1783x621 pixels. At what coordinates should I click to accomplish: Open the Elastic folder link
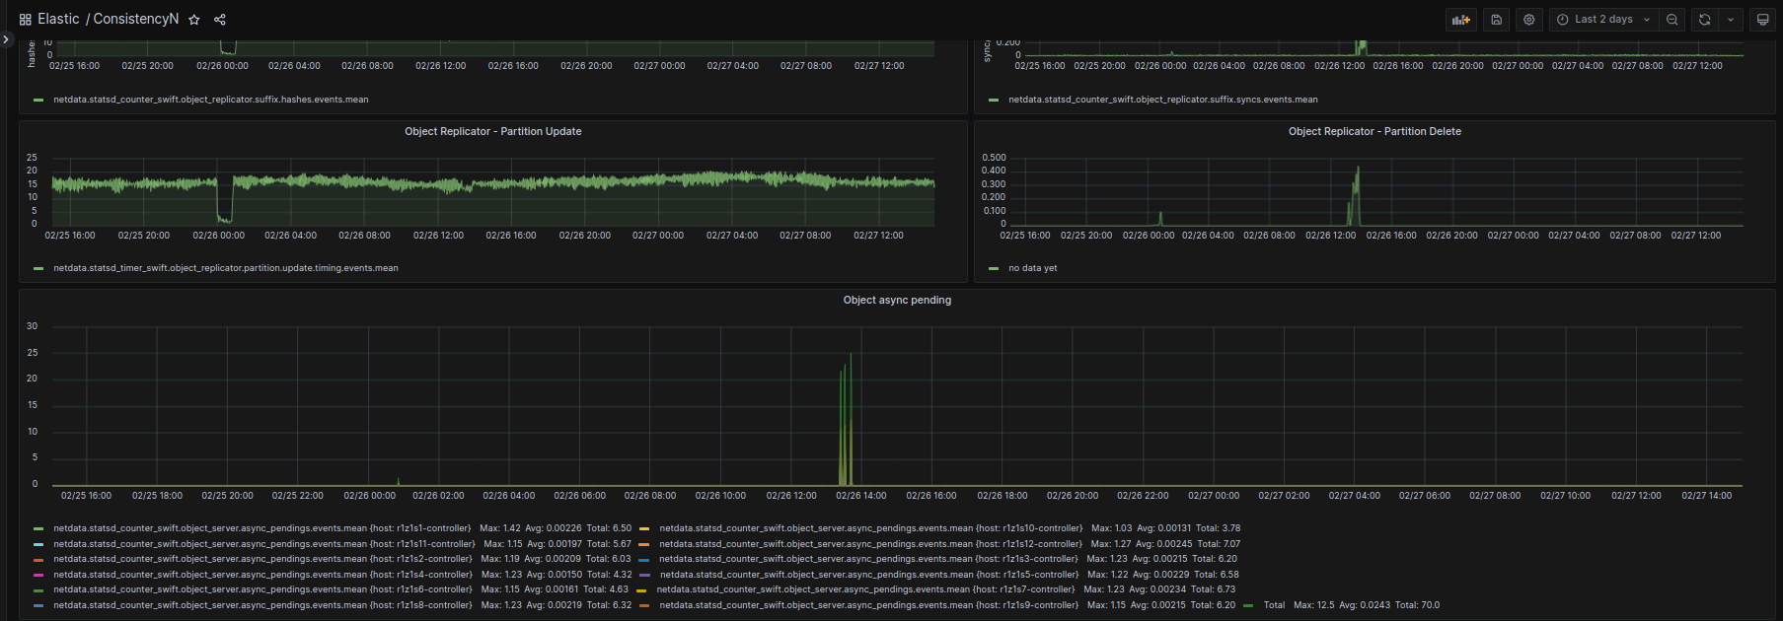[58, 20]
